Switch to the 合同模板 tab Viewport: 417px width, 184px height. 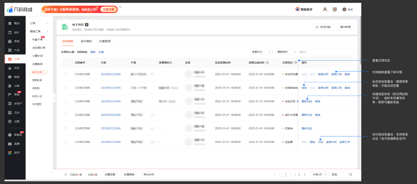point(86,41)
